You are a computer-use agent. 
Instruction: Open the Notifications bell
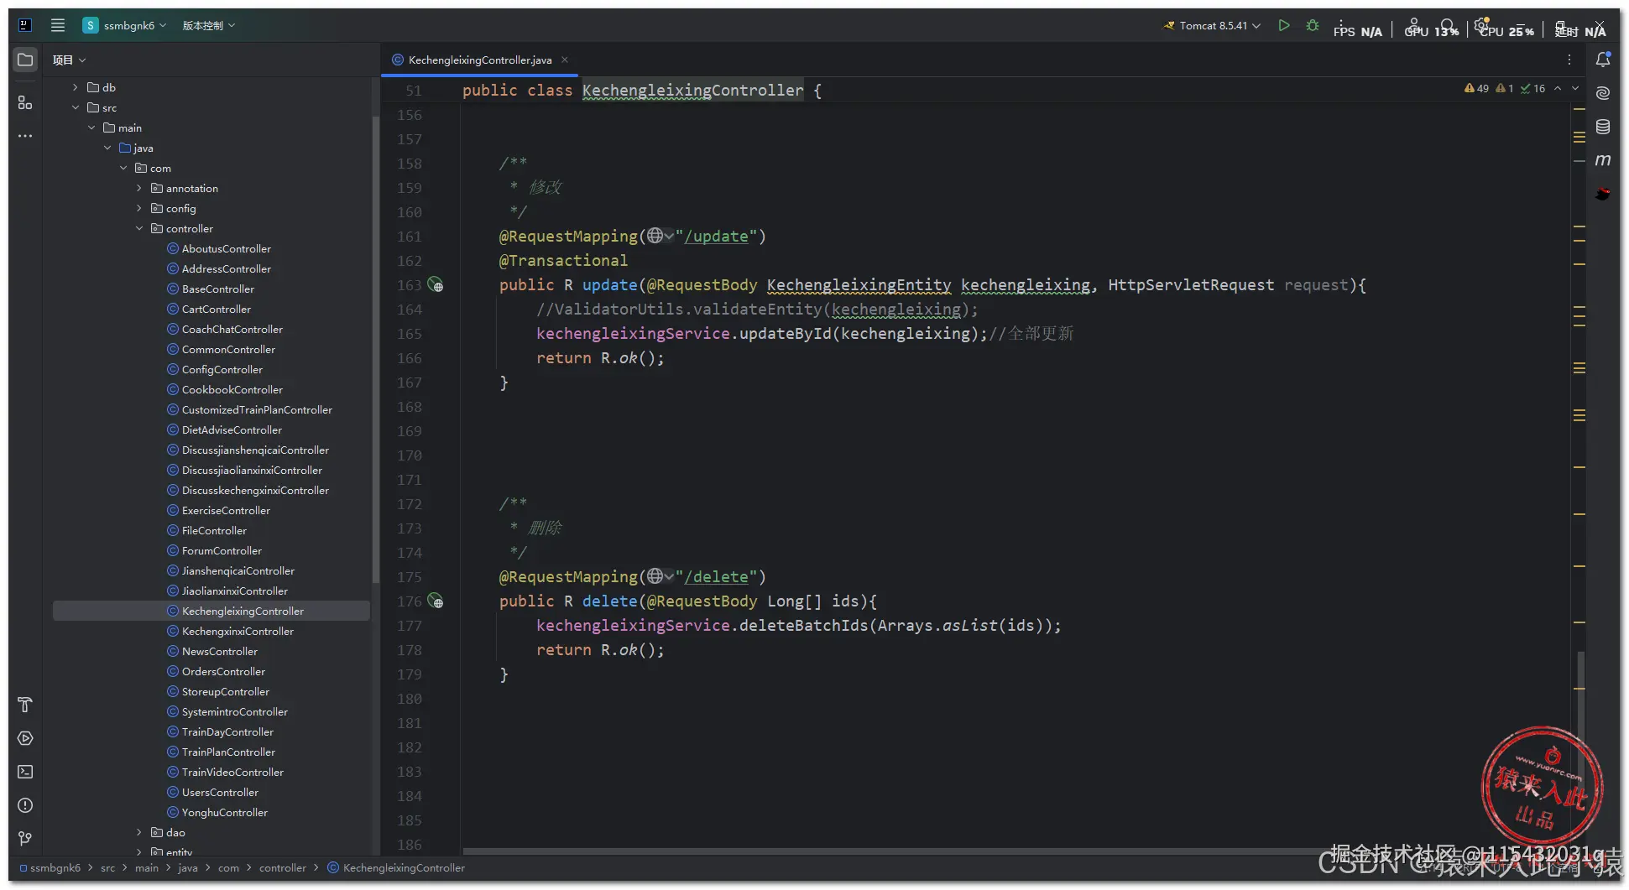click(x=1603, y=59)
